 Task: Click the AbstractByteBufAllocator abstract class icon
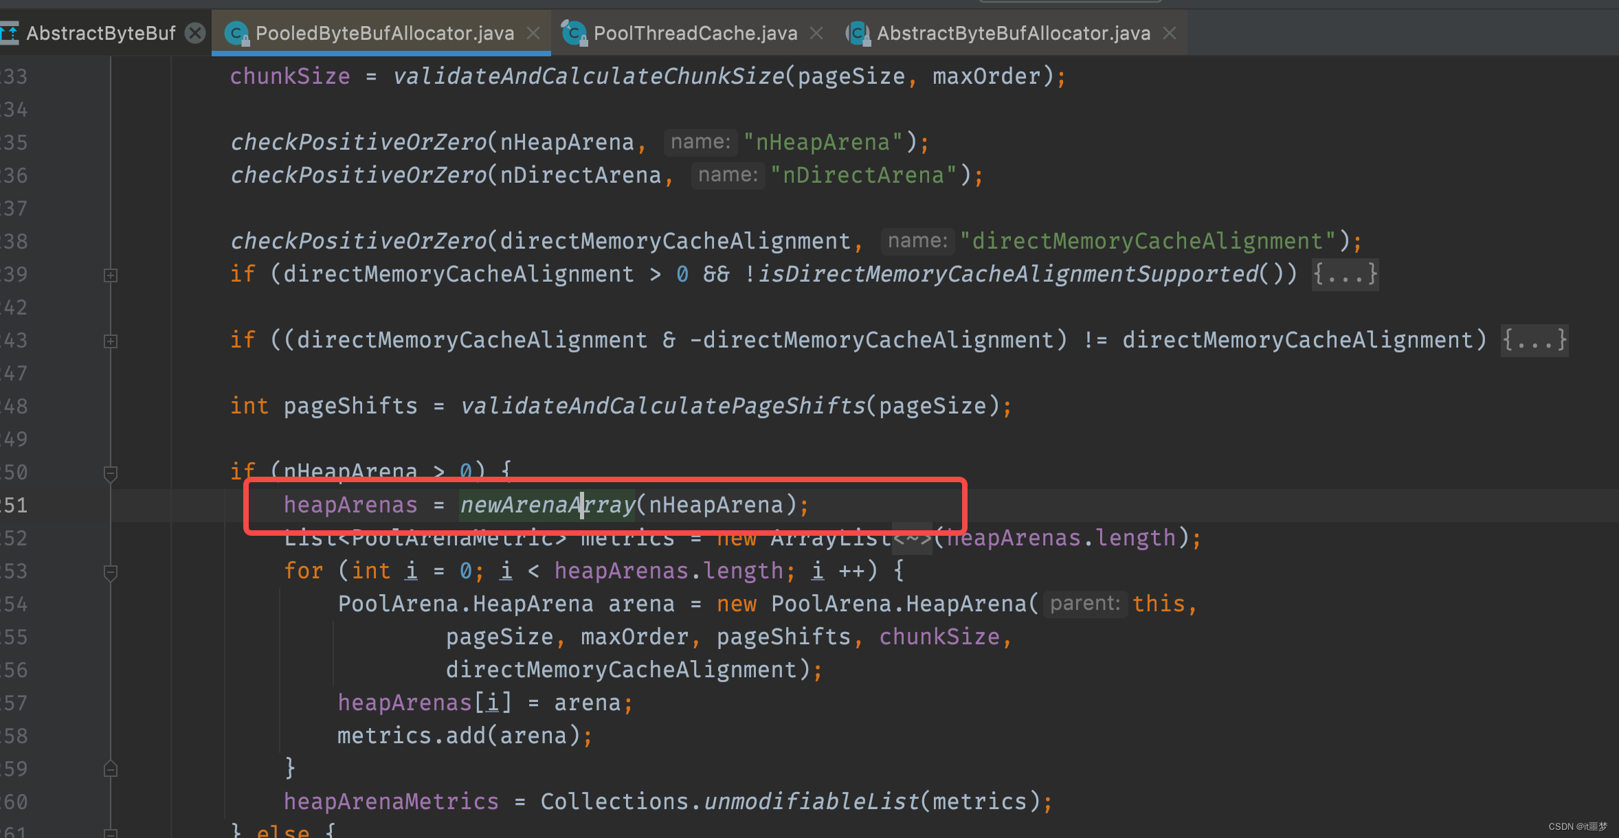point(858,33)
